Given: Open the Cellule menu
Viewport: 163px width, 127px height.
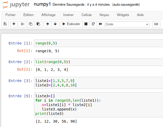Looking at the screenshot, I should click(86, 15).
